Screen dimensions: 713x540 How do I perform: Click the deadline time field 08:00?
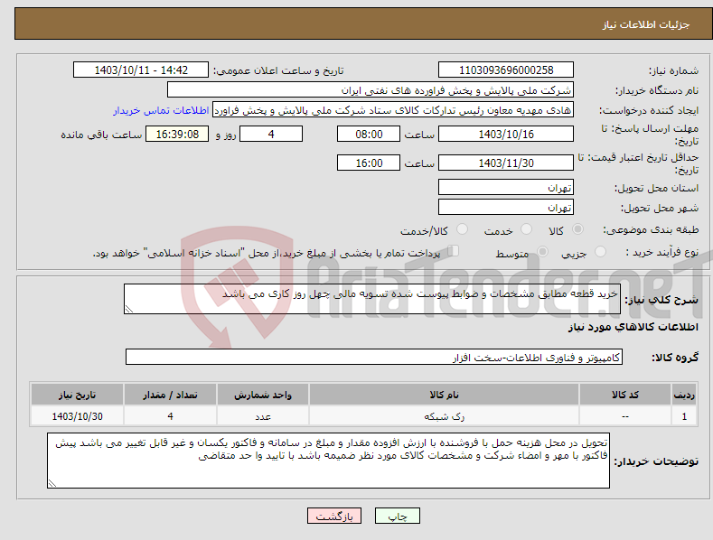[369, 134]
